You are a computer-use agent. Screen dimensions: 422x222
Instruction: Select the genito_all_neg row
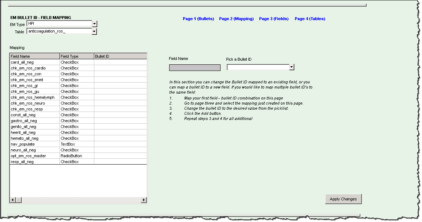pyautogui.click(x=78, y=127)
